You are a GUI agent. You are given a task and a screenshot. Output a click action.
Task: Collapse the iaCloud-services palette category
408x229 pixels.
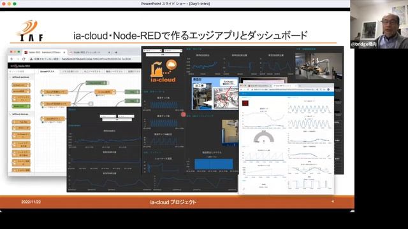point(21,78)
